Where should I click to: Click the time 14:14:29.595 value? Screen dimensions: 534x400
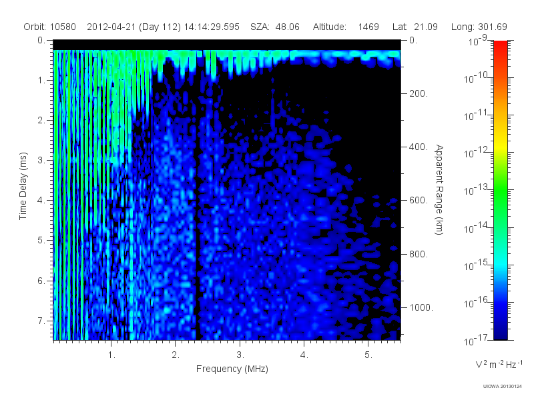pos(212,27)
